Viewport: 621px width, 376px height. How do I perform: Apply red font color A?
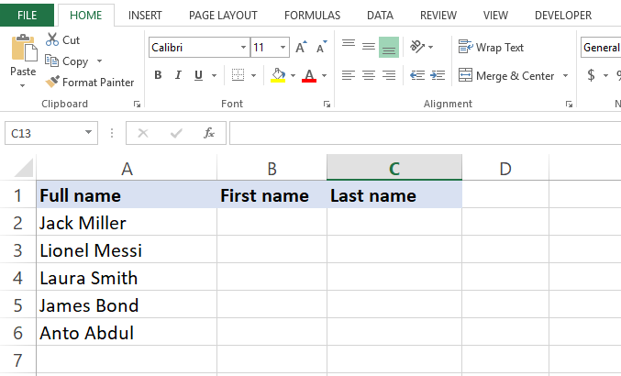click(309, 75)
